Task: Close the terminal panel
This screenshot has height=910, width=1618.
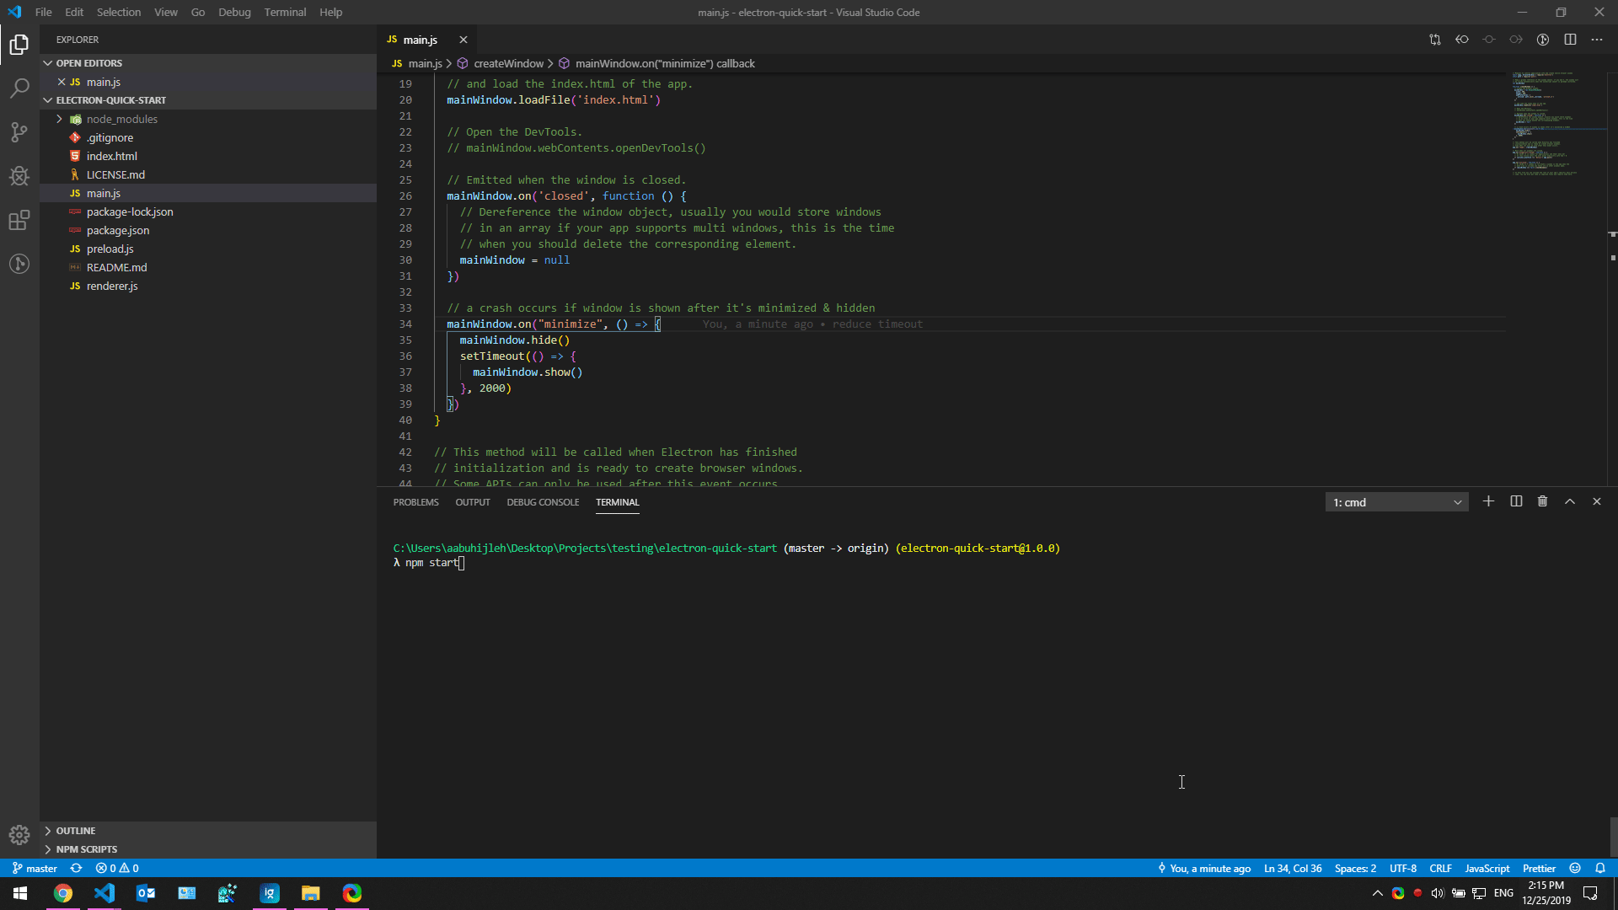Action: pyautogui.click(x=1596, y=501)
